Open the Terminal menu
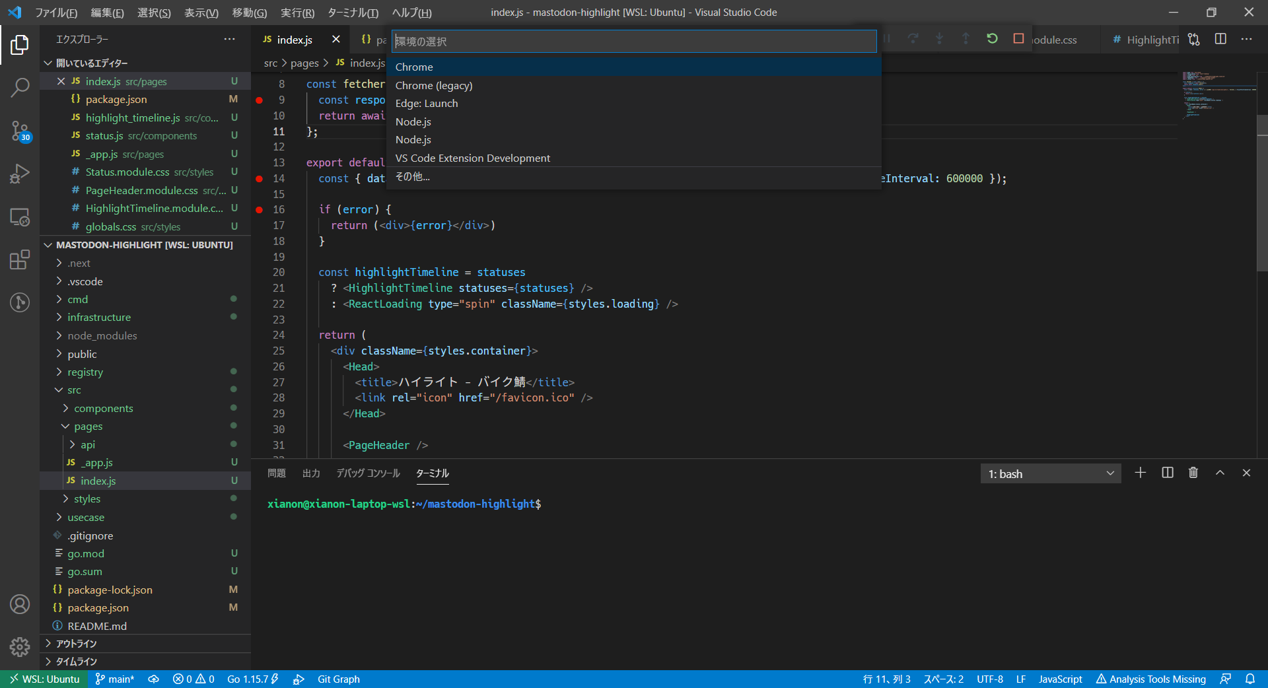The image size is (1268, 688). [x=353, y=13]
